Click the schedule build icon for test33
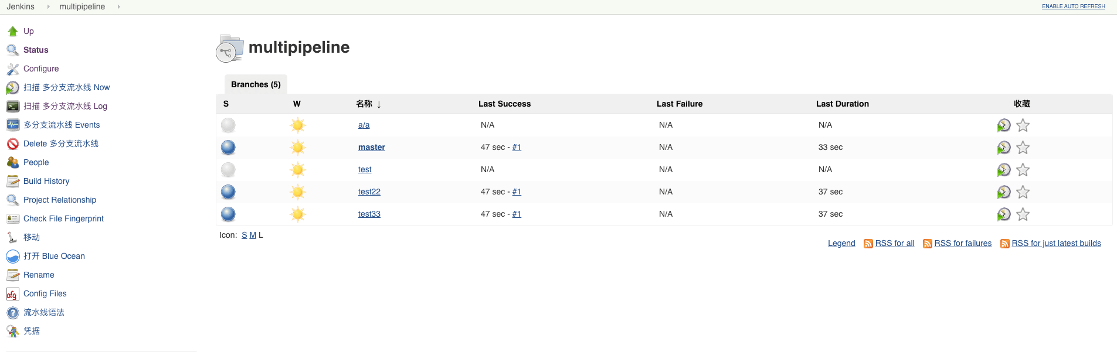The height and width of the screenshot is (352, 1117). 1004,214
